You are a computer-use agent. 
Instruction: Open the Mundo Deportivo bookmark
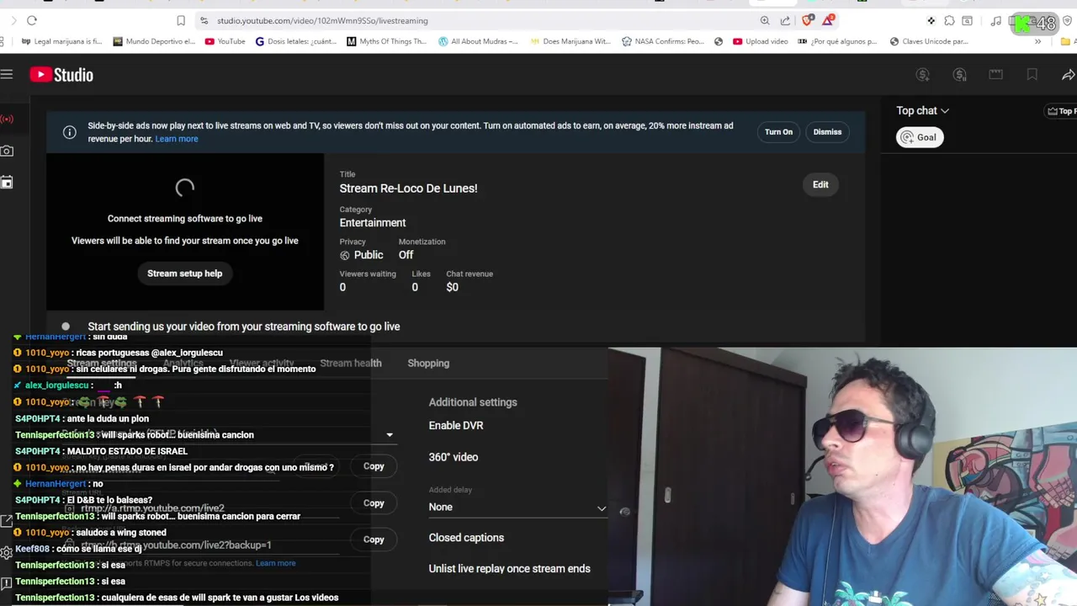coord(153,41)
